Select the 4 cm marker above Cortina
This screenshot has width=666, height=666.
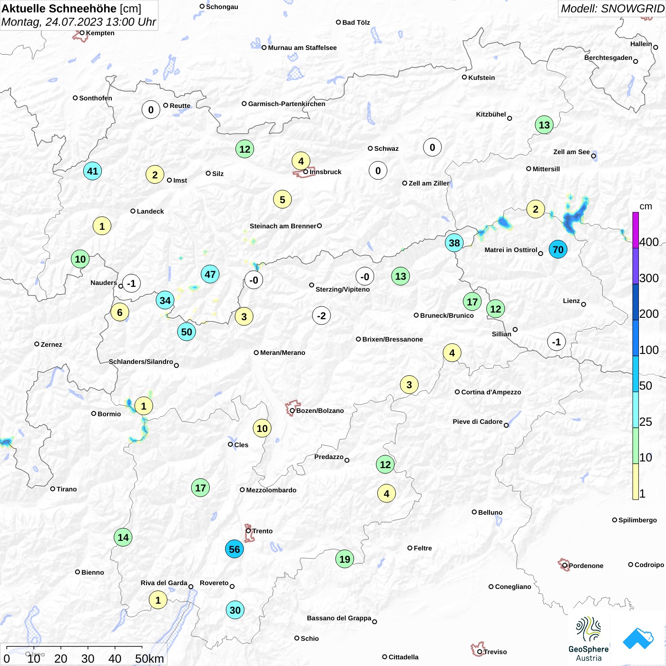pos(452,353)
